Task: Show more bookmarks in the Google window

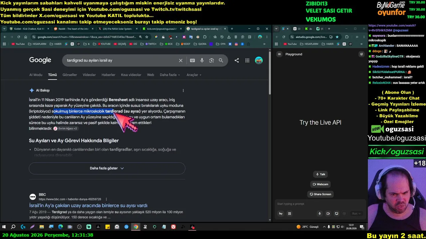Action: click(x=265, y=44)
